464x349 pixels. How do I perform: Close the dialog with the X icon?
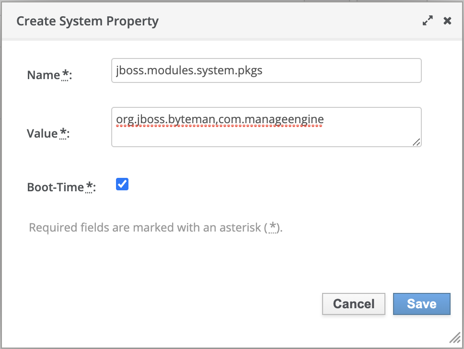pyautogui.click(x=447, y=21)
